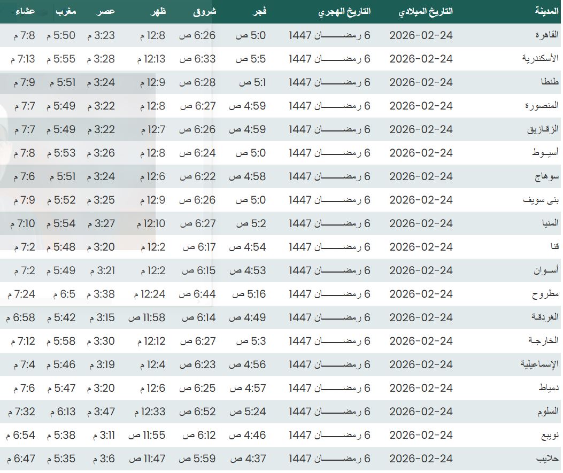Click Cairo's fajr time 5:0 ص

pos(251,35)
